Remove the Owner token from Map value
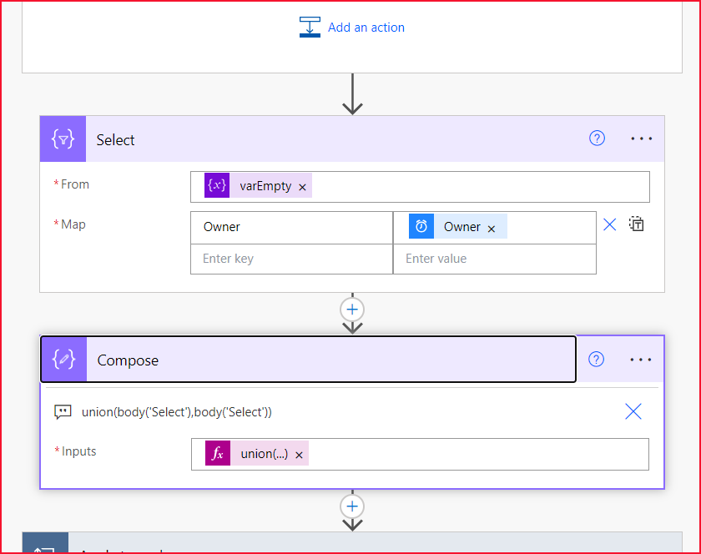This screenshot has height=554, width=701. tap(492, 229)
